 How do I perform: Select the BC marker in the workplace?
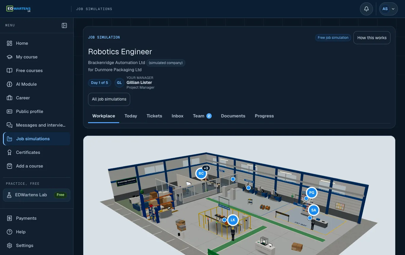click(201, 173)
